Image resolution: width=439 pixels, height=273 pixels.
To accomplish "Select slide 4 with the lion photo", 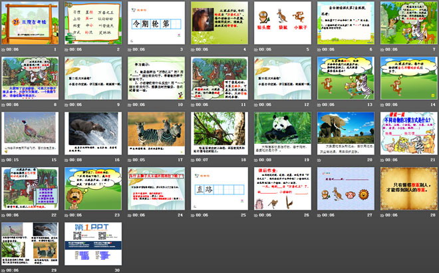I will [x=219, y=23].
